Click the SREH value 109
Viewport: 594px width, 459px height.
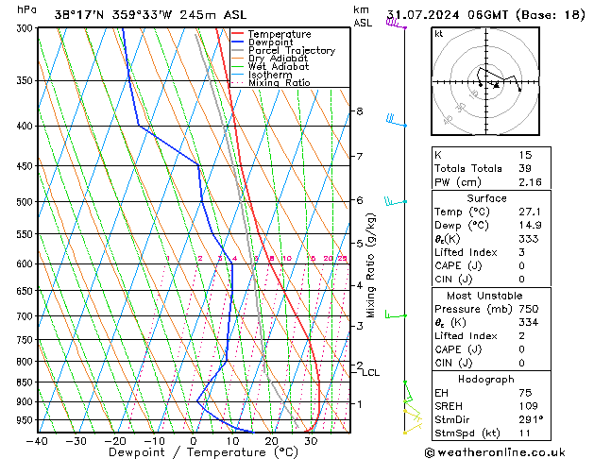coord(529,406)
